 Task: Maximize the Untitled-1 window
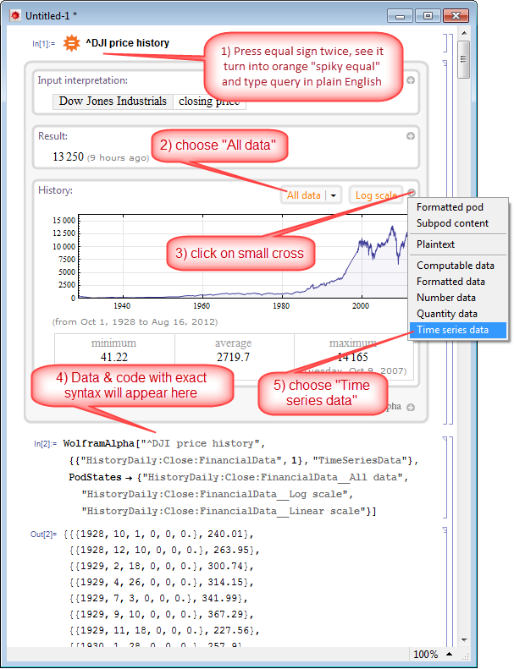(428, 16)
